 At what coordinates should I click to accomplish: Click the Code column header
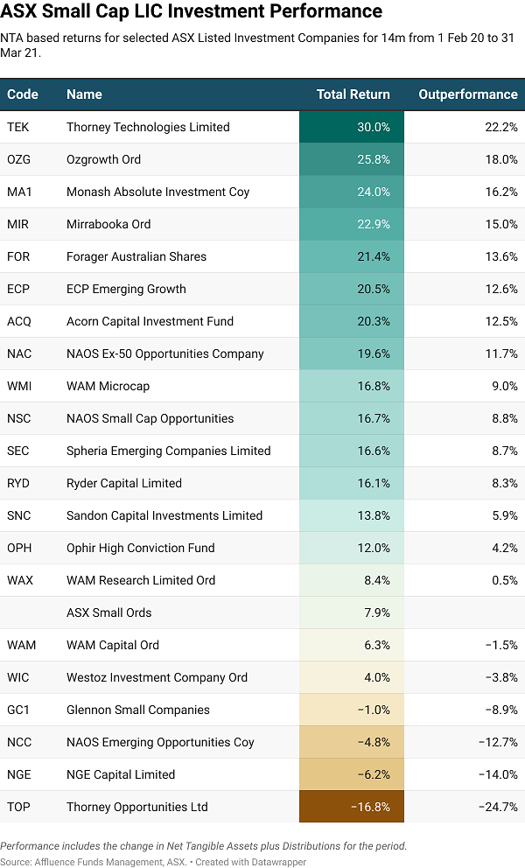click(23, 94)
